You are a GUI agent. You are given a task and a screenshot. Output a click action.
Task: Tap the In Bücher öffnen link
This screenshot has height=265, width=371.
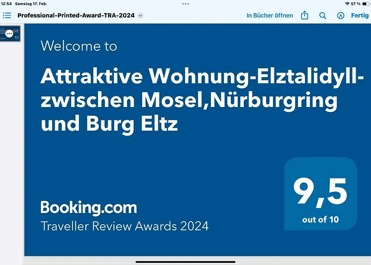pos(270,15)
